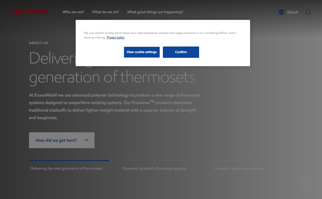This screenshot has height=199, width=322.
Task: Switch to 'Proxxima polyolefin thermoset systems' slide
Action: point(155,169)
